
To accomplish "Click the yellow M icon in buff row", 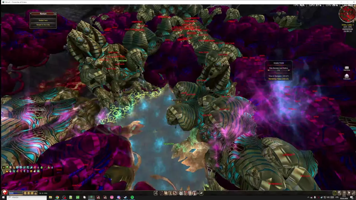I will pos(4,167).
